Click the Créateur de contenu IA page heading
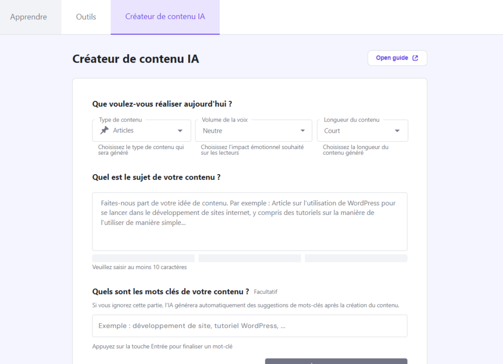Screen dimensions: 503x364 click(136, 59)
